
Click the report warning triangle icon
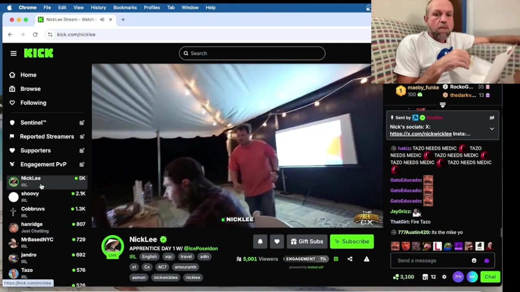(x=366, y=259)
